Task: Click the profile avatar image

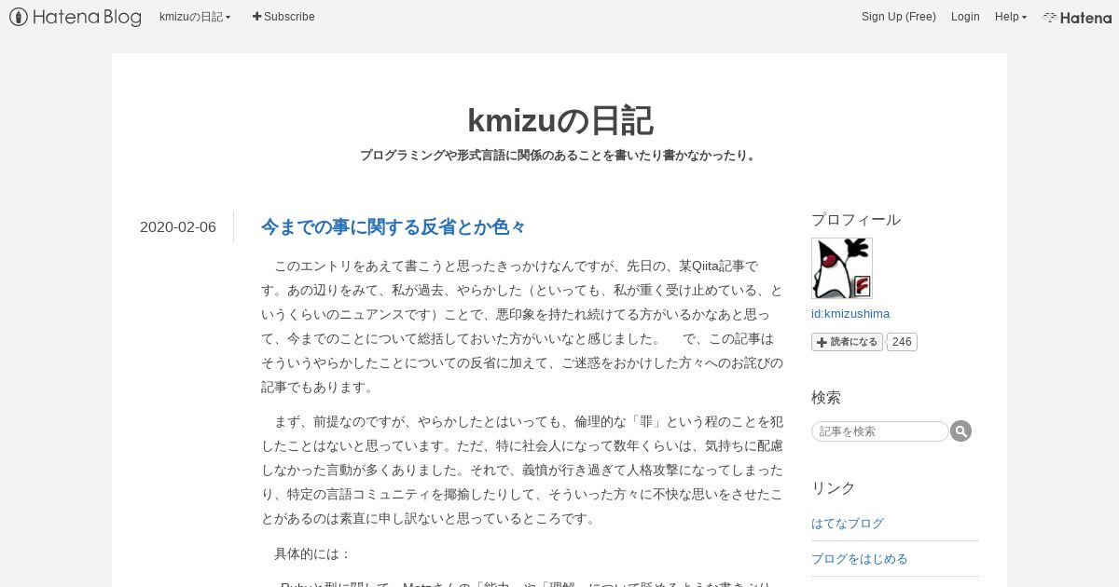Action: 842,268
